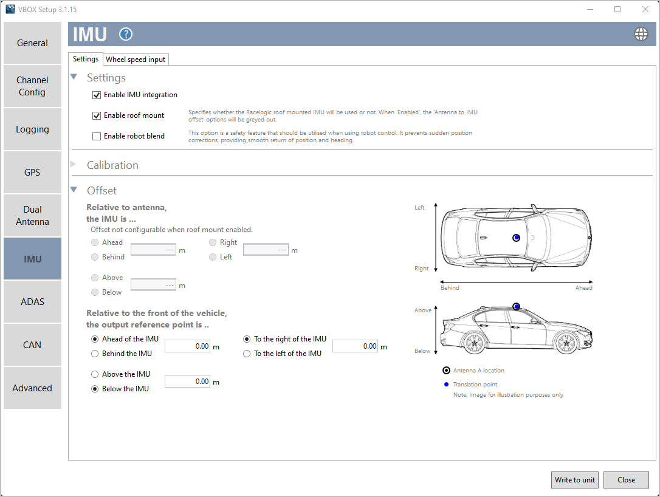Switch to Wheel speed input tab
This screenshot has width=660, height=497.
pos(136,60)
